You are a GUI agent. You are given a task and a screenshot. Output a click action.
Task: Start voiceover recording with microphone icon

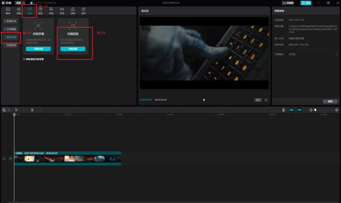(x=283, y=110)
